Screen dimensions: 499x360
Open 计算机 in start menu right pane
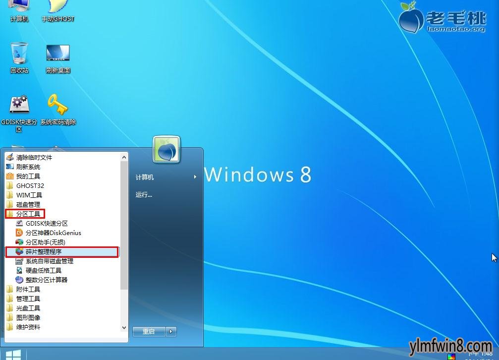coord(166,177)
